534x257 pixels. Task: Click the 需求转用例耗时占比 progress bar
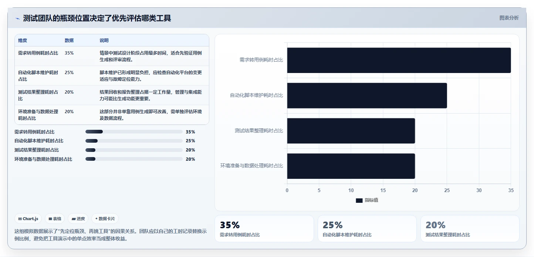134,132
